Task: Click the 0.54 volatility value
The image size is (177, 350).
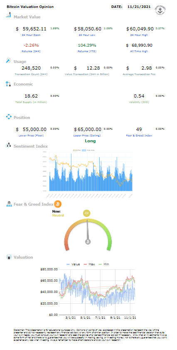Action: tap(139, 96)
